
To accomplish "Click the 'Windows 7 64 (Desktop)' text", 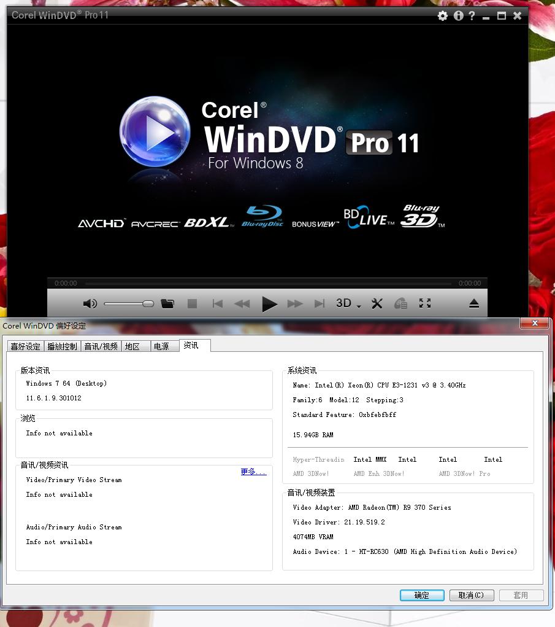I will point(66,383).
